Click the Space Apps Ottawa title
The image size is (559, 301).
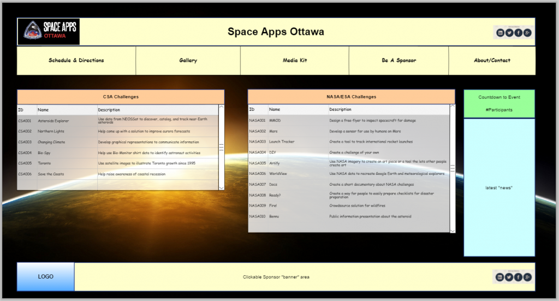coord(276,32)
